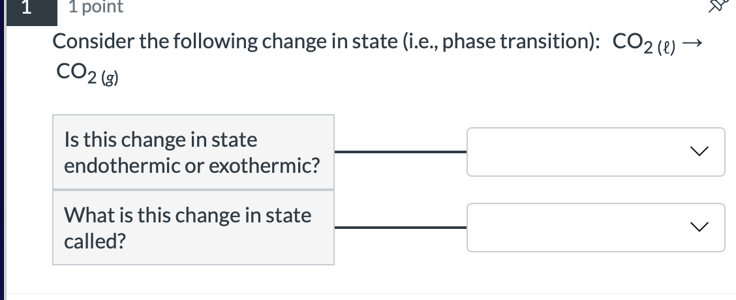This screenshot has height=300, width=736.
Task: Click the '1 point' label
Action: coord(96,7)
